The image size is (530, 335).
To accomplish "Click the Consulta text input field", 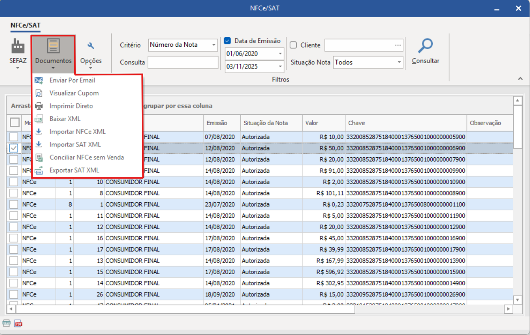I will tap(183, 63).
